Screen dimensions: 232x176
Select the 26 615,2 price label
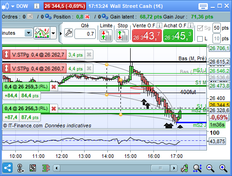(x=219, y=62)
